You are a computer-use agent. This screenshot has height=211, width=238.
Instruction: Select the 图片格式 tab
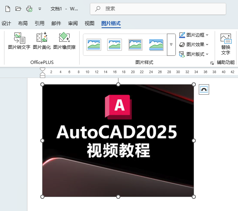pos(111,24)
